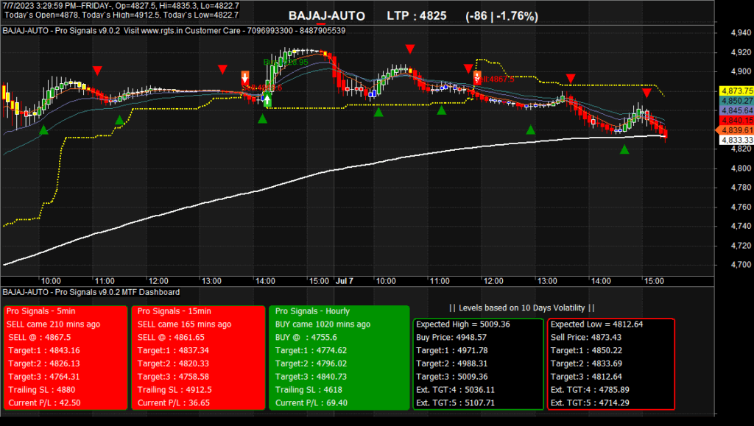Click 'Trailing SL : 4912.5'
Image resolution: width=754 pixels, height=426 pixels.
pos(175,389)
